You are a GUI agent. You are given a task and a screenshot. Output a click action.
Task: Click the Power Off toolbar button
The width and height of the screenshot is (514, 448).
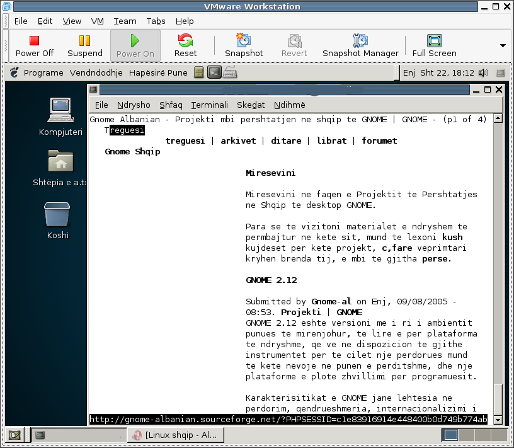pos(35,45)
